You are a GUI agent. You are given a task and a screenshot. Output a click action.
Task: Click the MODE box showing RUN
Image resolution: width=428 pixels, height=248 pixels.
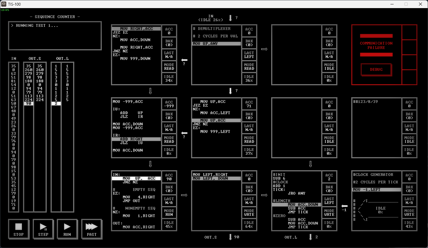click(169, 213)
